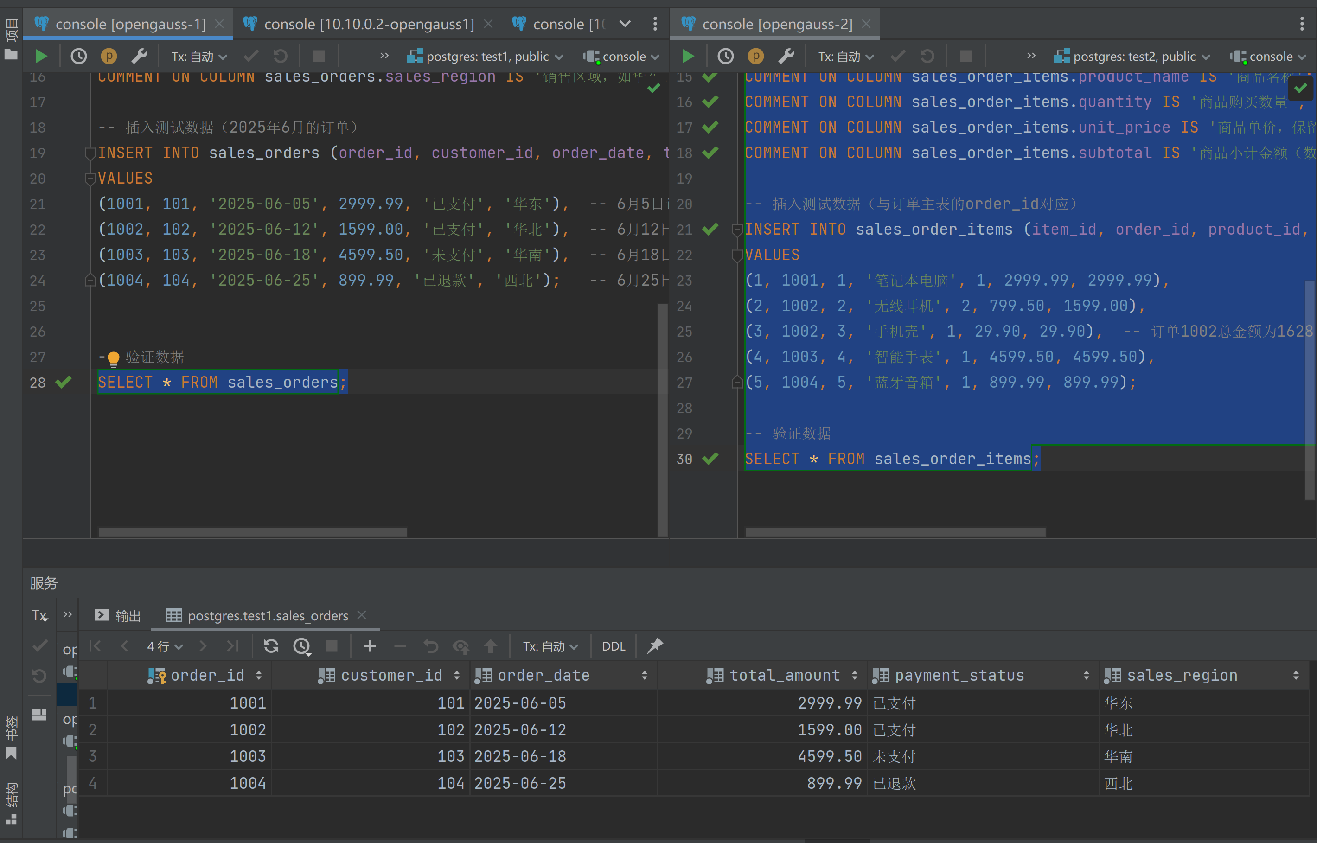This screenshot has width=1317, height=843.
Task: Click the intention light bulb on line 27
Action: (113, 358)
